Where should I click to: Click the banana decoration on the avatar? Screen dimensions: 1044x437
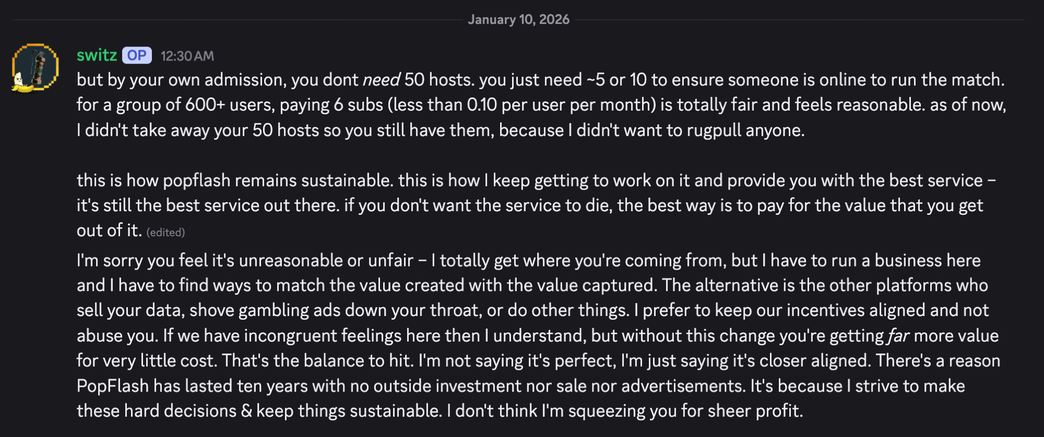(20, 83)
